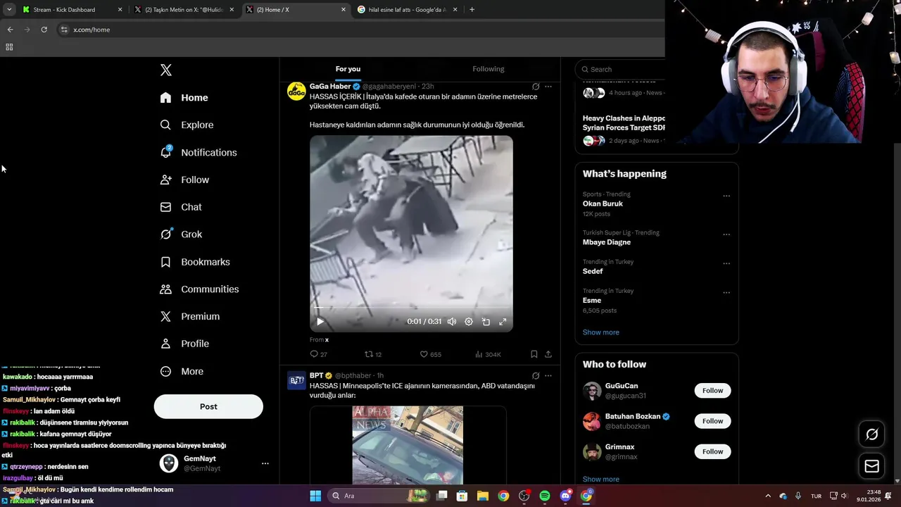
Task: Open Chat in the X sidebar
Action: (x=181, y=207)
